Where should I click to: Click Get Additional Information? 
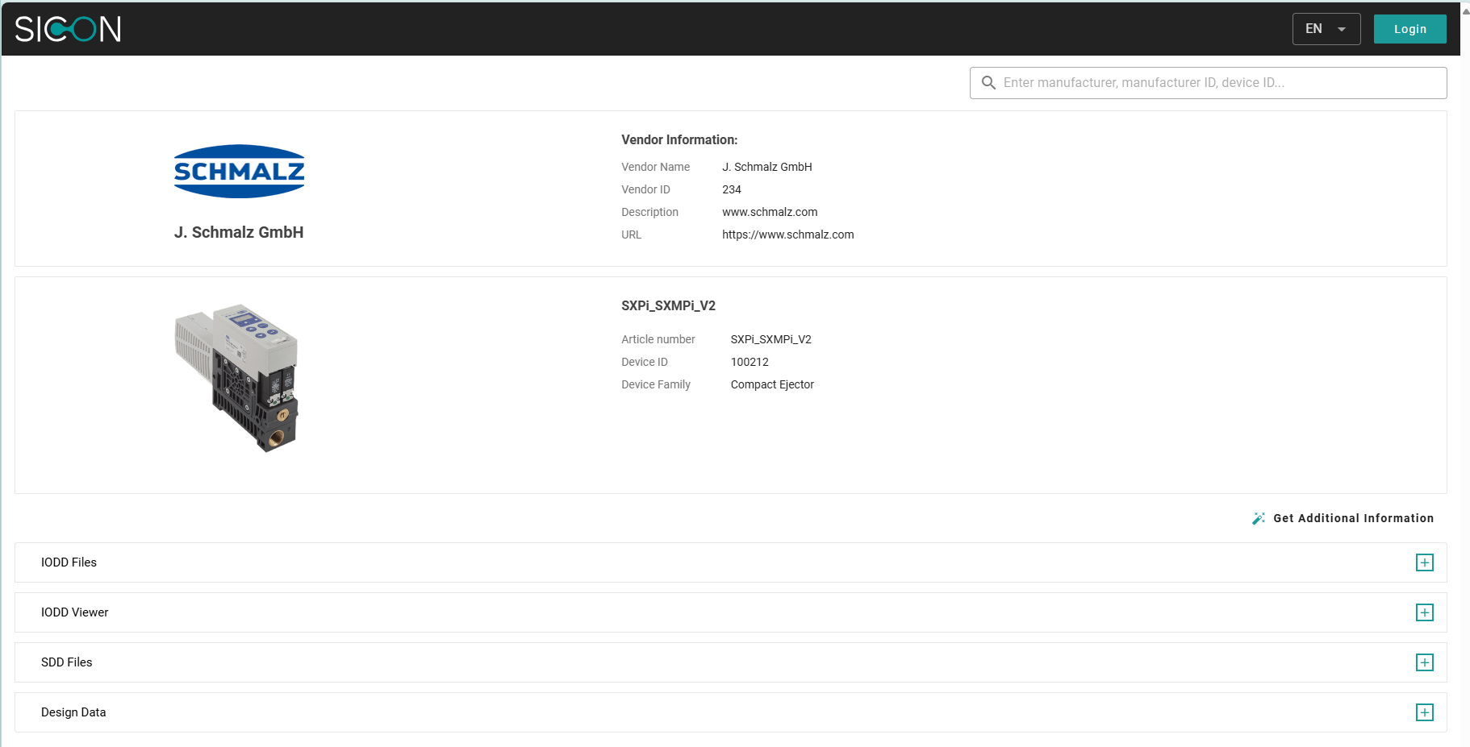coord(1353,518)
